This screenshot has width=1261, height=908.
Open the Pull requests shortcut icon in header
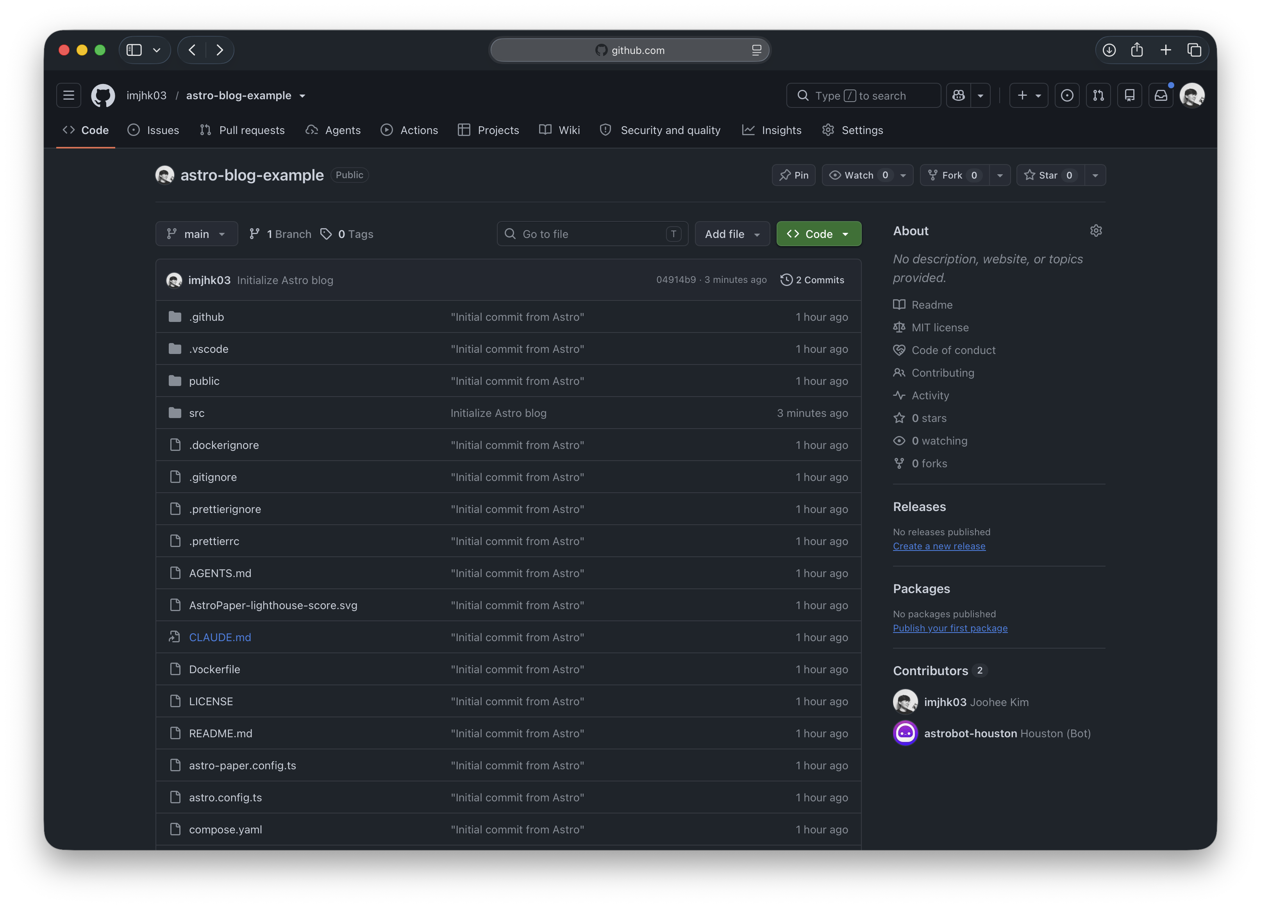coord(1098,96)
